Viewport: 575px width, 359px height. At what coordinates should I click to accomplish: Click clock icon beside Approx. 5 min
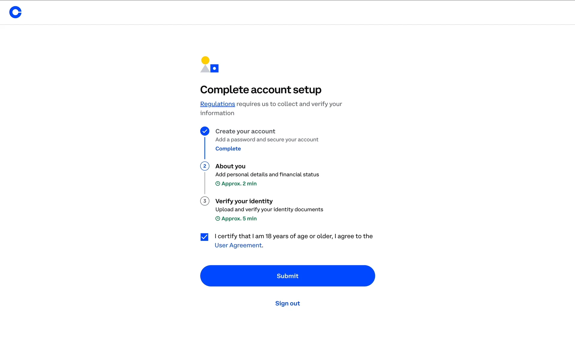pos(218,219)
